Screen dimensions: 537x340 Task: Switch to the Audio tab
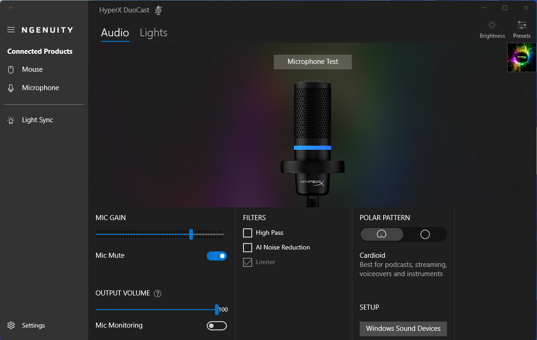coord(114,33)
